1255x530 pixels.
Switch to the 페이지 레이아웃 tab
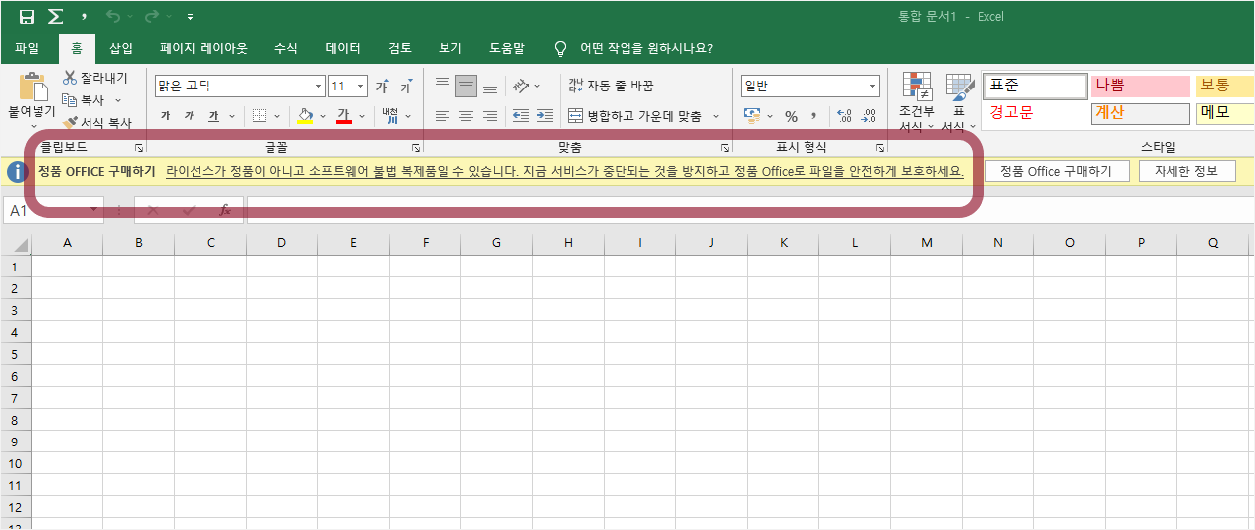pos(204,48)
